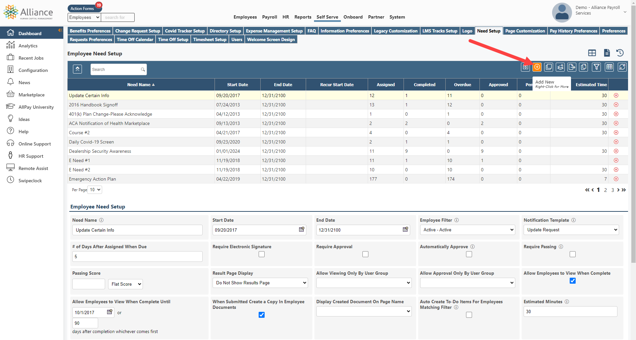Screen dimensions: 636x340
Task: Click the table grid icon in dark toolbar
Action: [x=609, y=67]
